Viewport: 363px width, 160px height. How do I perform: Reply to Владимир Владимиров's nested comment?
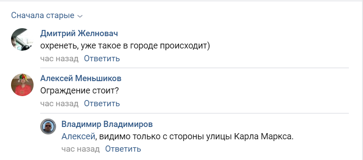click(x=123, y=149)
